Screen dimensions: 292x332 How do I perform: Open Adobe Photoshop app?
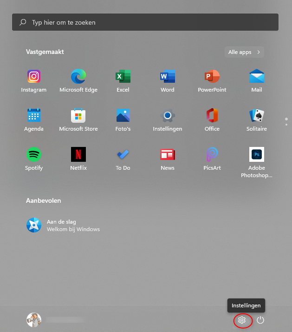[x=257, y=163]
